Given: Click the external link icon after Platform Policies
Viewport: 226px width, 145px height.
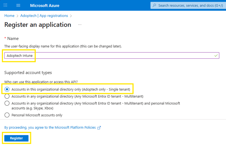Looking at the screenshot, I should click(x=99, y=128).
